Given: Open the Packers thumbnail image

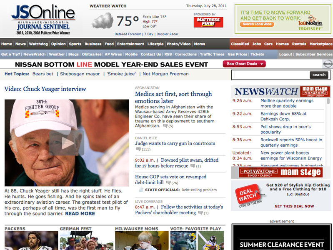Looking at the screenshot, I should (31, 240).
